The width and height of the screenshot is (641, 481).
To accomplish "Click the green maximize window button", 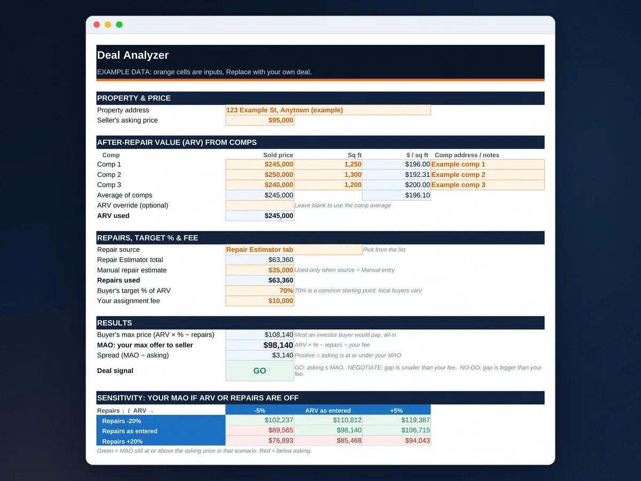I will pos(119,25).
